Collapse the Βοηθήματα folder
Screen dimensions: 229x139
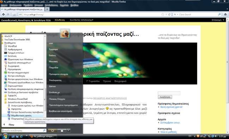(x=8, y=43)
